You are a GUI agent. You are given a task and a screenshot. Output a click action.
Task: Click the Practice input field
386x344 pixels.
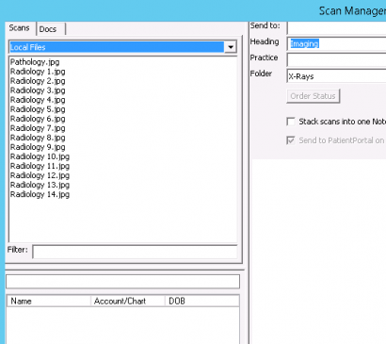337,59
